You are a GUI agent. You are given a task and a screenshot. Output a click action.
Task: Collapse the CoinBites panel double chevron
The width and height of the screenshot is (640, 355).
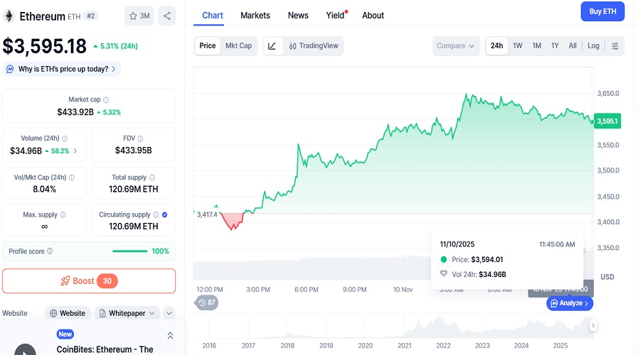click(x=170, y=335)
